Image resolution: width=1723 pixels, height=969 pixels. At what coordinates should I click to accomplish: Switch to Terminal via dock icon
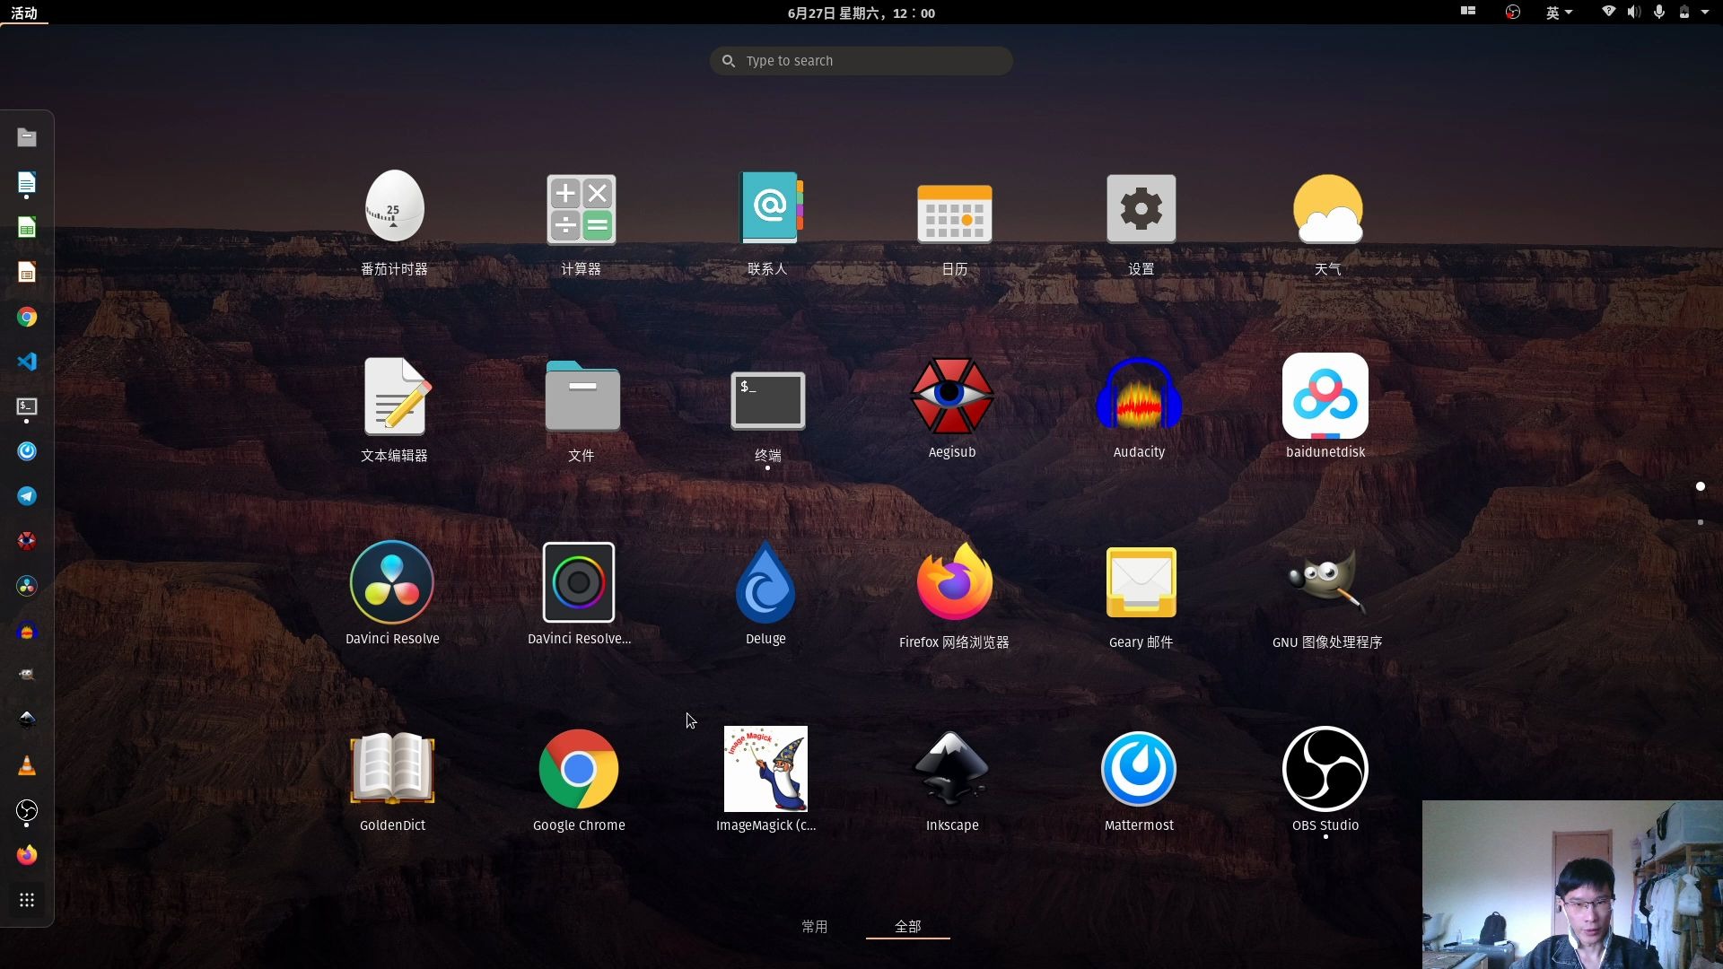[27, 406]
